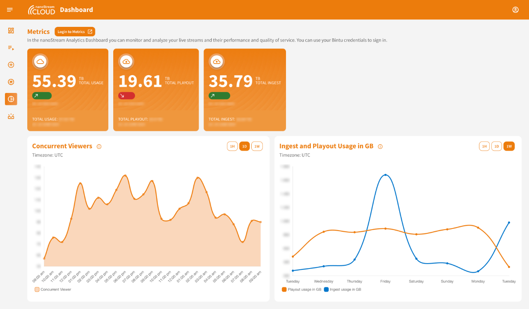Click the Dashboard title in header
The width and height of the screenshot is (529, 309).
click(x=76, y=10)
